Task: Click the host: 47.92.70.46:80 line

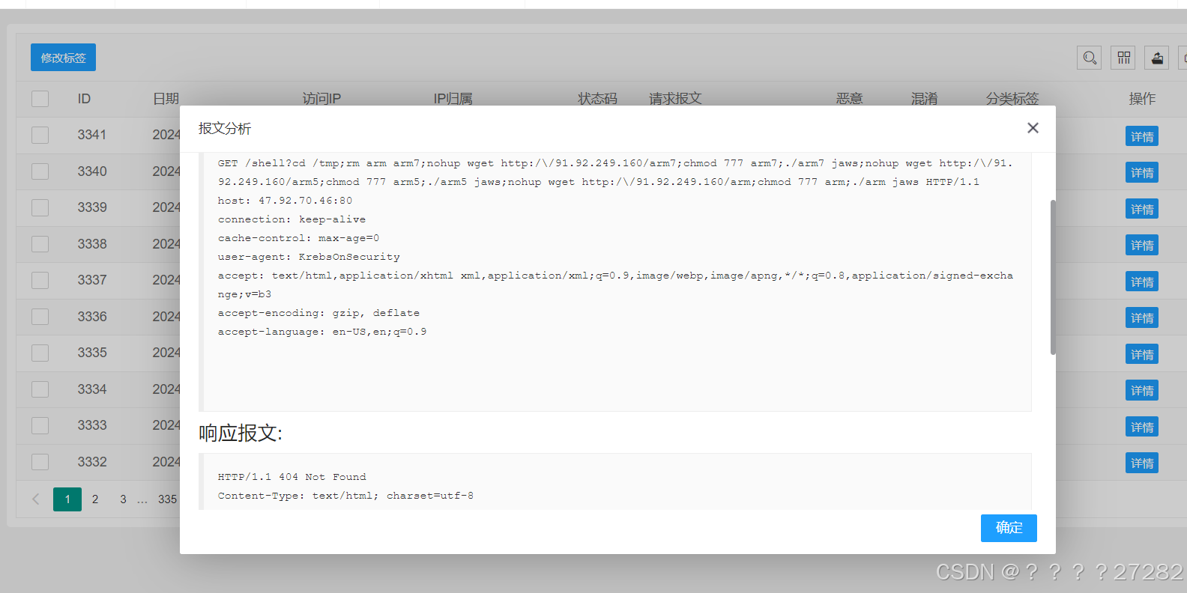Action: click(x=285, y=201)
